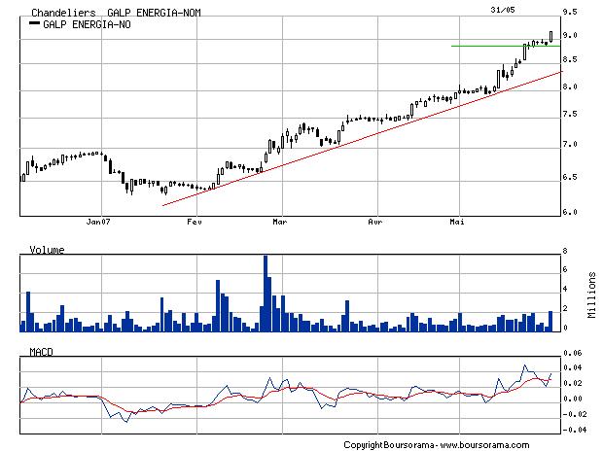The width and height of the screenshot is (603, 451).
Task: Click the 'Volume' panel heading
Action: coord(47,250)
